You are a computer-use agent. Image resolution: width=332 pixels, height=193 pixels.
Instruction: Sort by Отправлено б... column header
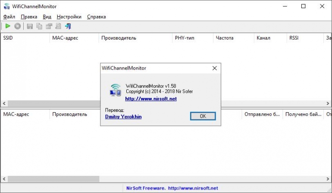[262, 114]
